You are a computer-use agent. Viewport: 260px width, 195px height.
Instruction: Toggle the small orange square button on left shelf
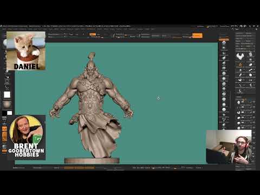(x=4, y=129)
